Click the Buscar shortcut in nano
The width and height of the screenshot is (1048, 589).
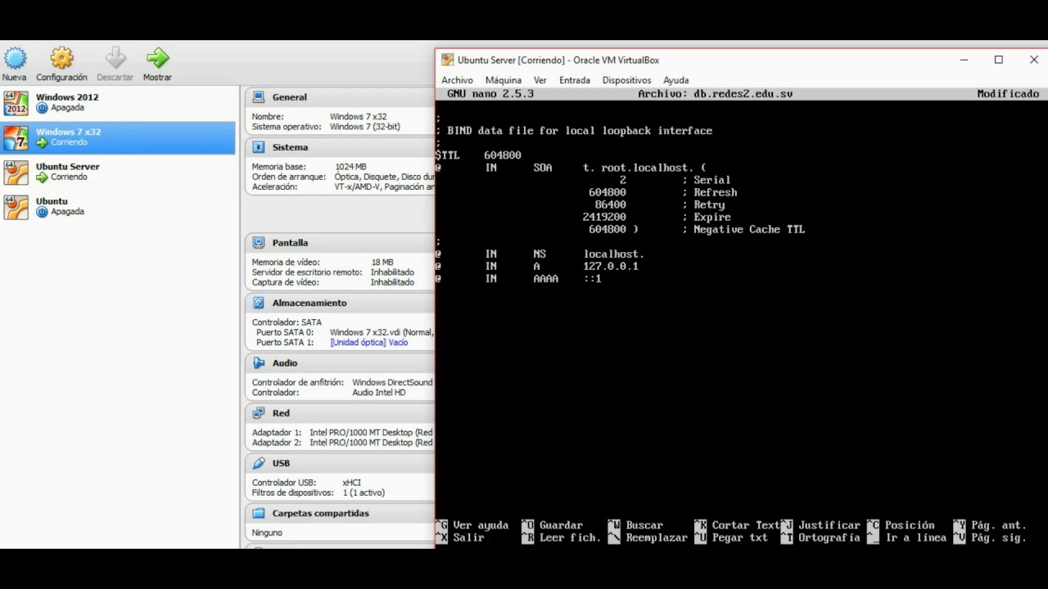pos(636,525)
